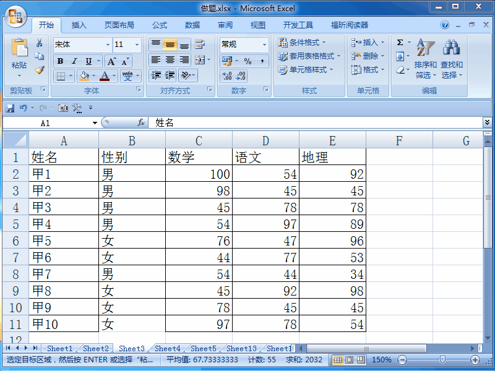Click 删除 delete cells button
The width and height of the screenshot is (495, 371).
point(368,56)
